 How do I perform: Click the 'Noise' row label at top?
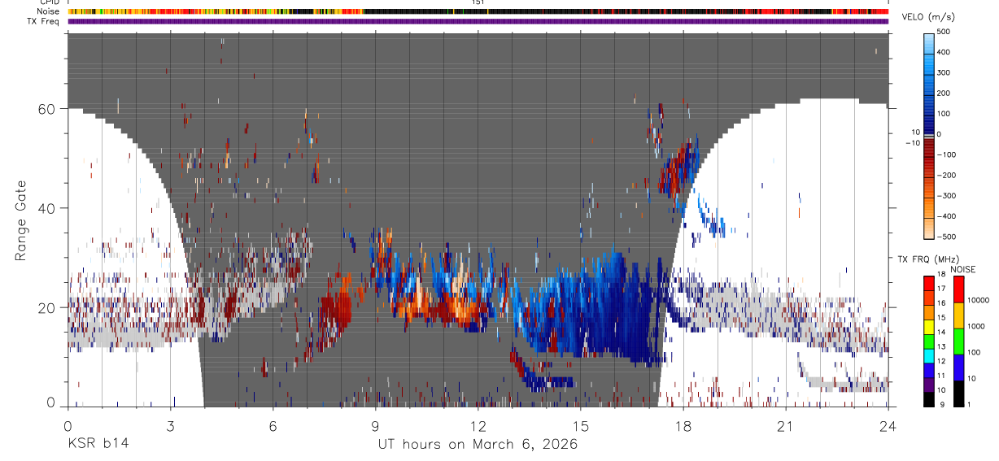(49, 11)
